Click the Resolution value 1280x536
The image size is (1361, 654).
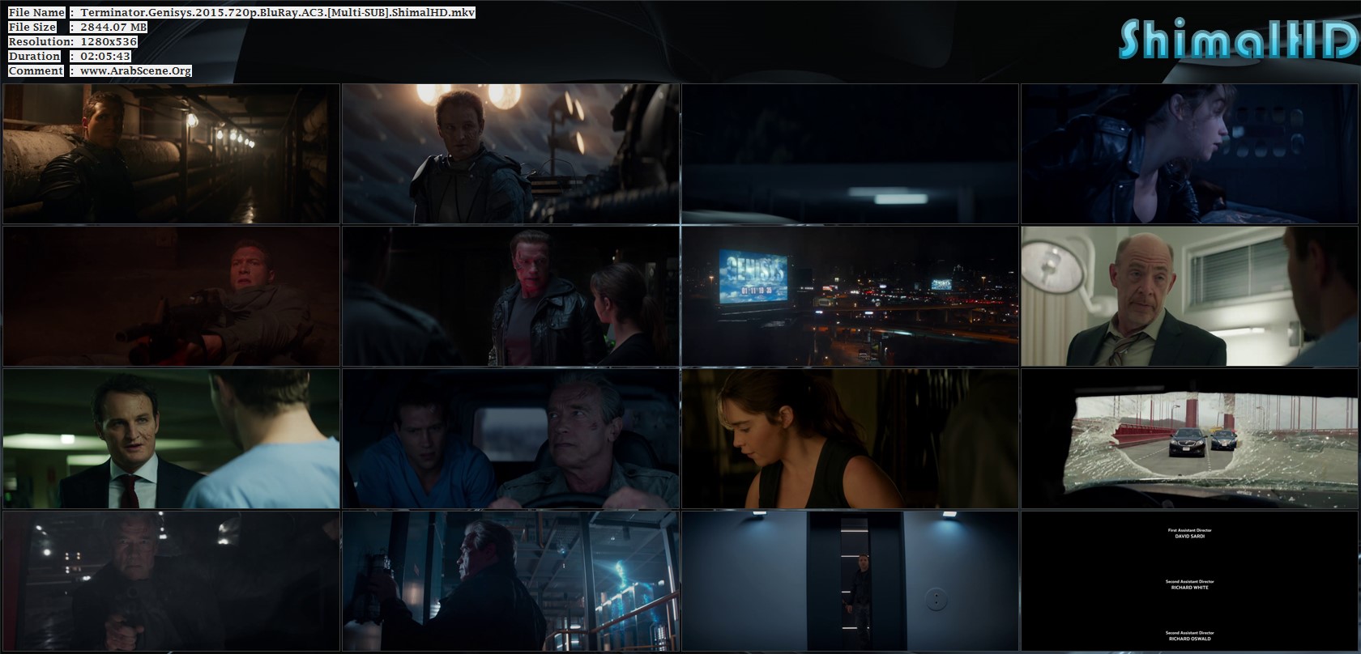[x=109, y=42]
